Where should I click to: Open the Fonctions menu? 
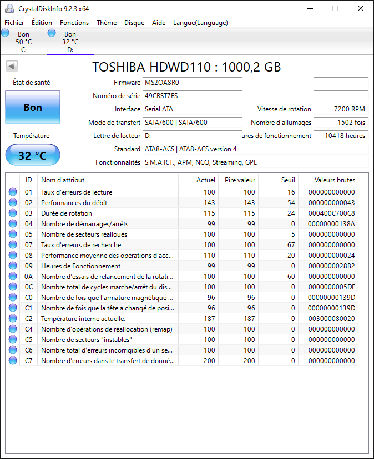[74, 23]
